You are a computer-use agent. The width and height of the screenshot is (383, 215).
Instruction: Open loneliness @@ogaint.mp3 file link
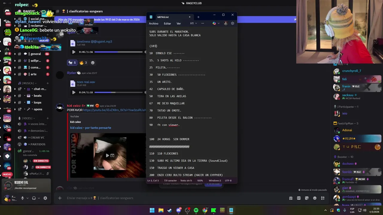pos(94,42)
